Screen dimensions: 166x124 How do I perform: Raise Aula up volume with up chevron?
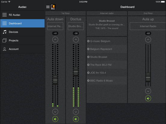pos(148,40)
